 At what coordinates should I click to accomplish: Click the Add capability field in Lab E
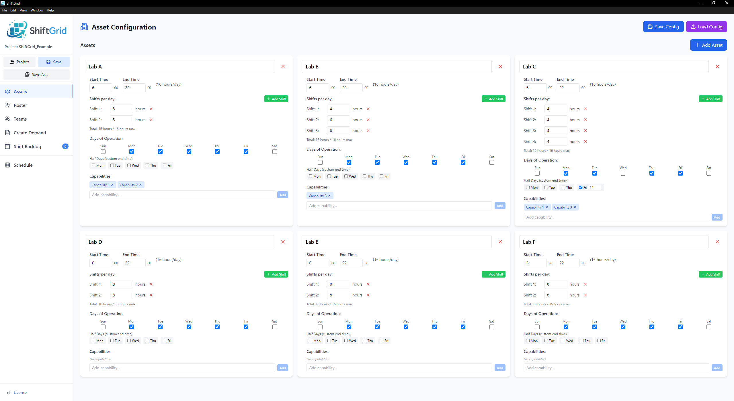point(399,368)
